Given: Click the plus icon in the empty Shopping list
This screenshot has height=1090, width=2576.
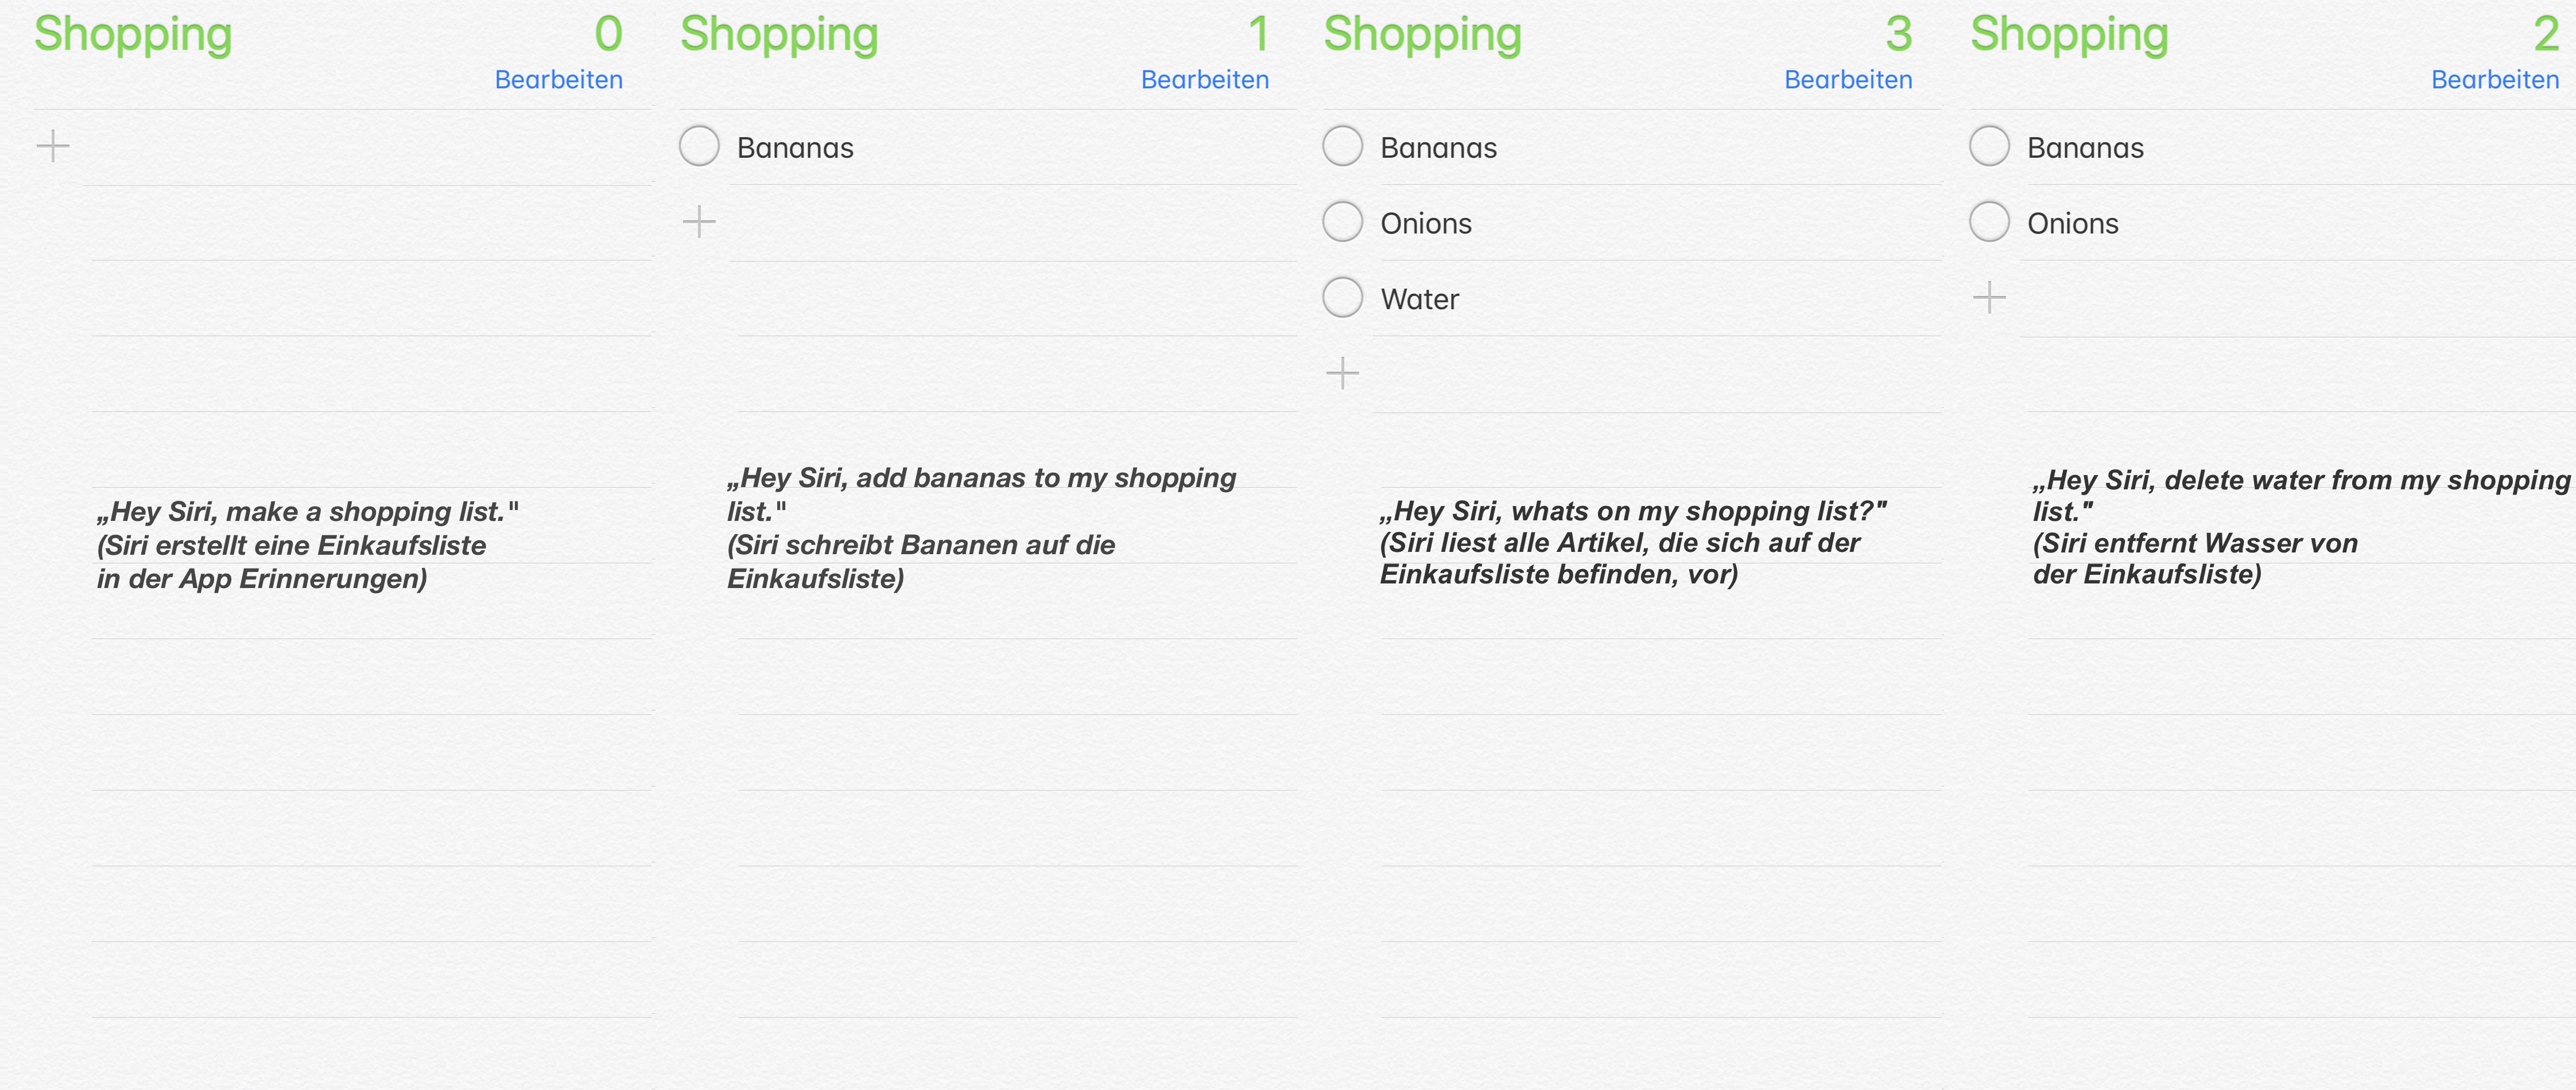Looking at the screenshot, I should tap(53, 146).
